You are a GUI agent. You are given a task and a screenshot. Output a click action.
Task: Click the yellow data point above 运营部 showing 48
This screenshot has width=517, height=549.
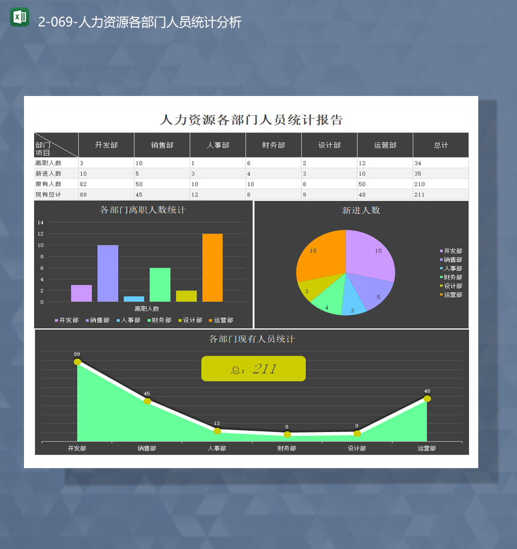[426, 398]
